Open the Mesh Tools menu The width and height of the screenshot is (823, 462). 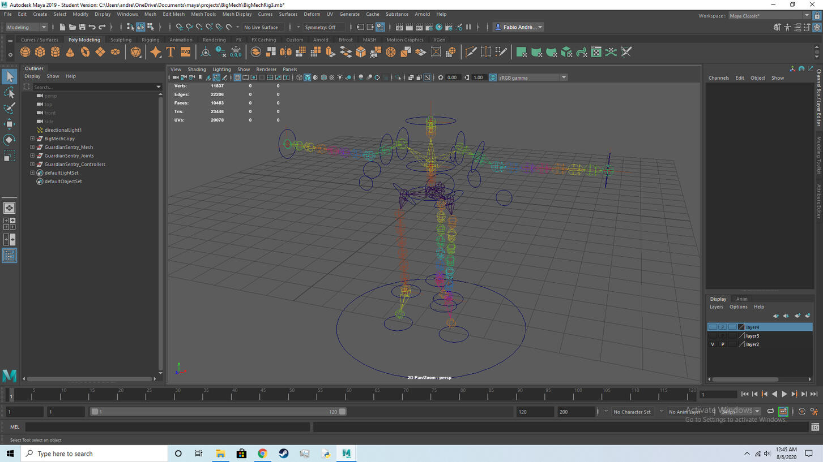(203, 14)
